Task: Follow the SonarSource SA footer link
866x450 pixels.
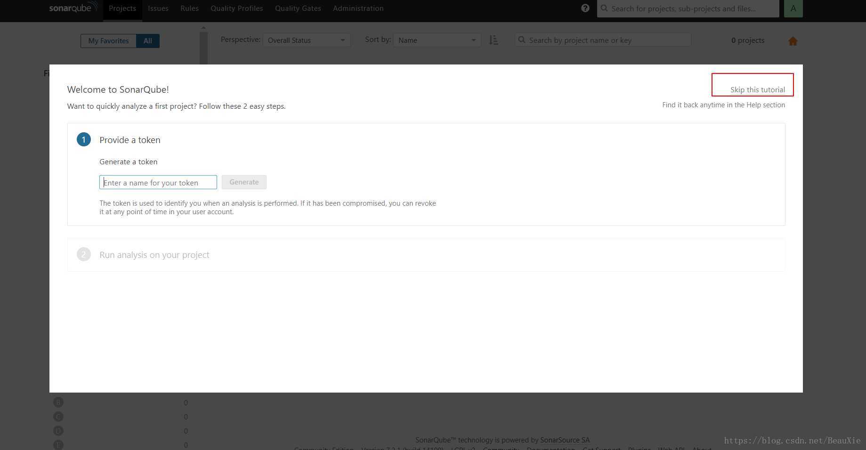Action: click(565, 440)
